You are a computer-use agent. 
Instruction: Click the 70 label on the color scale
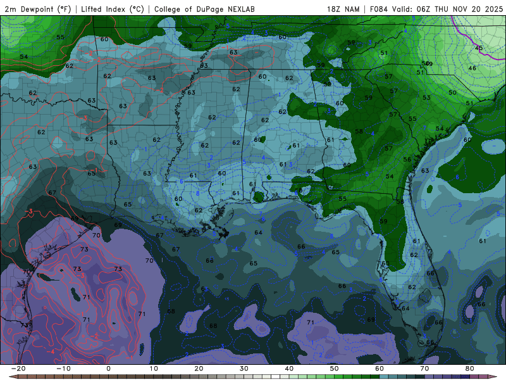[x=424, y=369]
